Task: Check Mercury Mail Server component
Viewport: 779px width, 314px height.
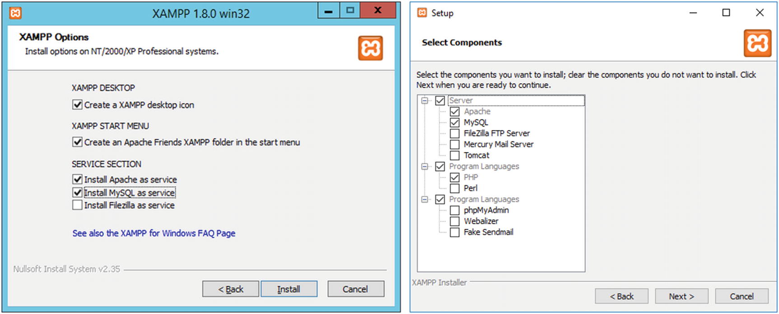Action: (x=455, y=144)
